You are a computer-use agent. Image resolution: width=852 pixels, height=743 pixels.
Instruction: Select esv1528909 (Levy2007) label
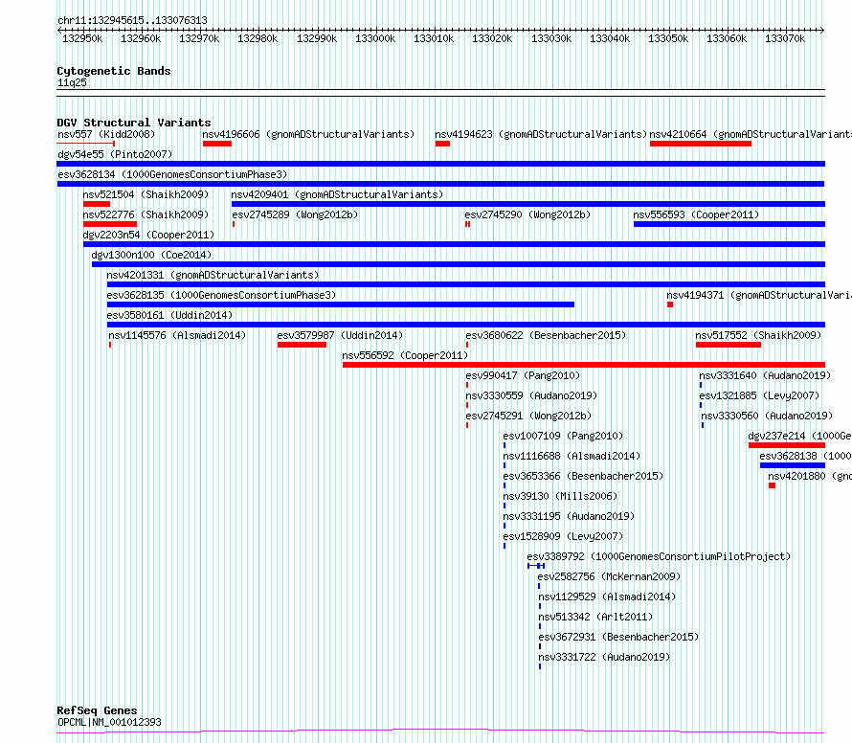(x=563, y=536)
